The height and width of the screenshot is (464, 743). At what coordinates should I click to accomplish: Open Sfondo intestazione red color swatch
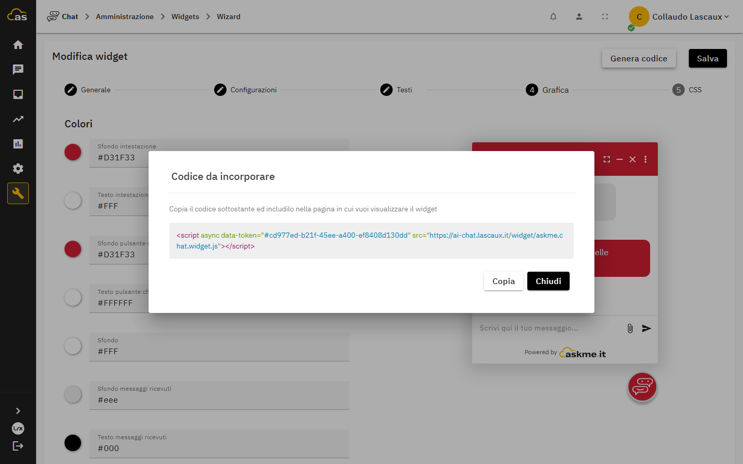[73, 152]
